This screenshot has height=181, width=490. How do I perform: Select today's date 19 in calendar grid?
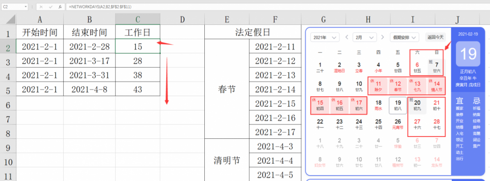398,105
